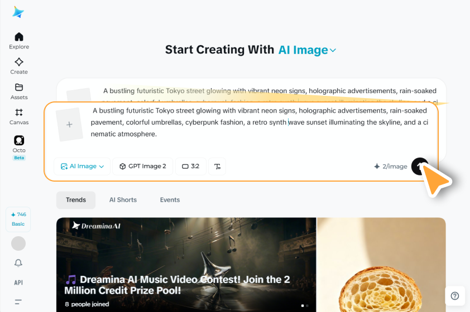Click inside the prompt text field
The height and width of the screenshot is (312, 470).
click(259, 123)
